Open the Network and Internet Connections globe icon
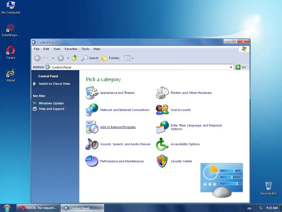The width and height of the screenshot is (282, 212). click(92, 110)
